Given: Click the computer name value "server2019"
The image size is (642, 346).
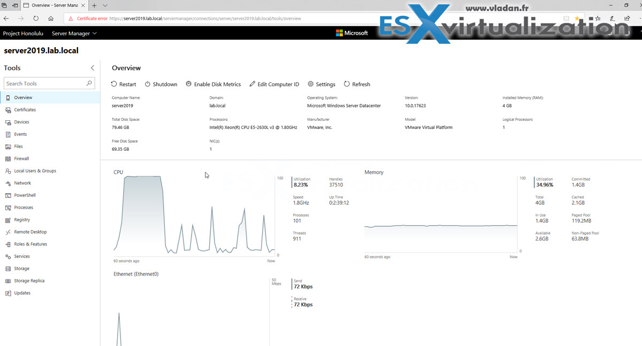Looking at the screenshot, I should coord(123,106).
